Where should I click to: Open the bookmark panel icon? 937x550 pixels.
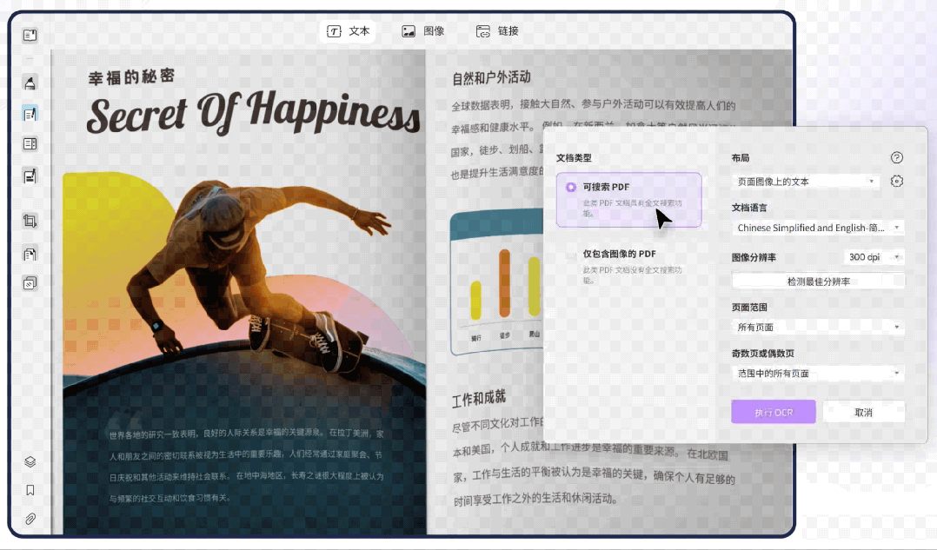click(30, 490)
